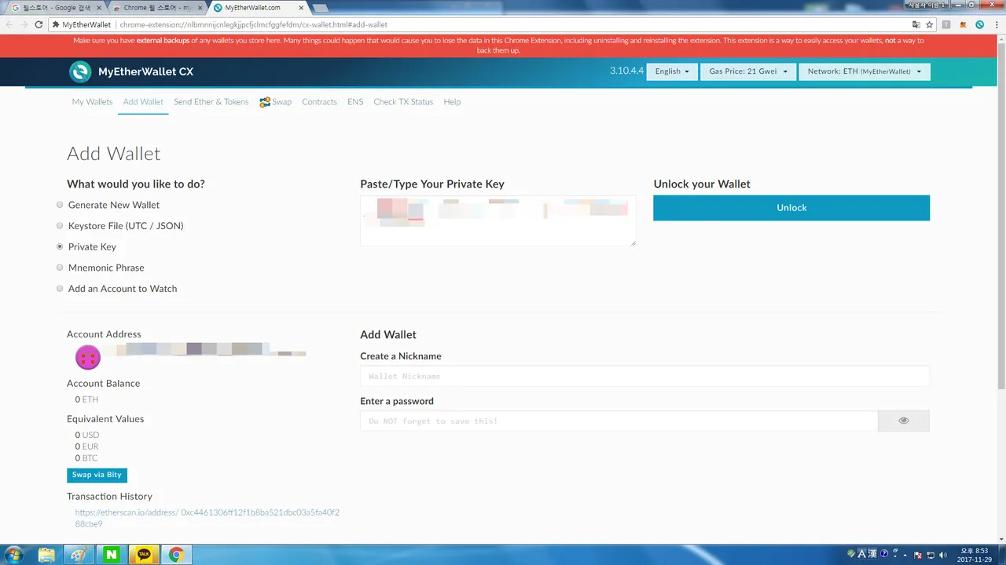The width and height of the screenshot is (1006, 565).
Task: Open Check TX Status tab
Action: (x=403, y=102)
